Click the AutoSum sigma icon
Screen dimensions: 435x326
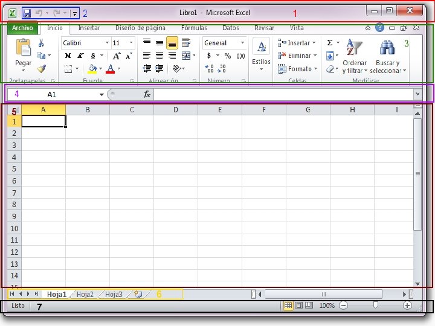coord(330,43)
